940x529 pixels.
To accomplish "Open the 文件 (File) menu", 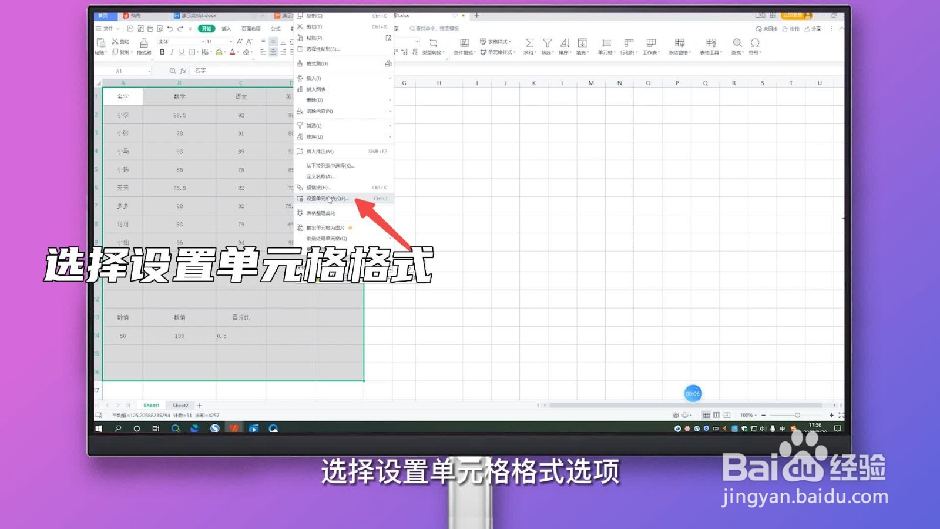I will click(108, 28).
